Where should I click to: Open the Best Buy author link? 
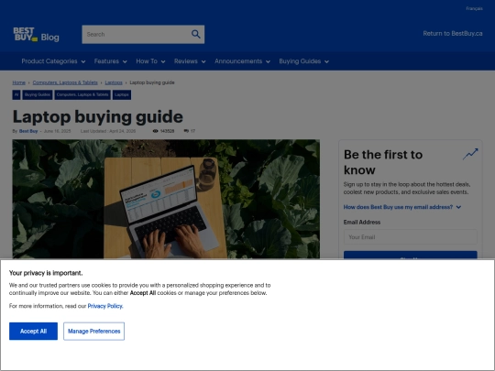pyautogui.click(x=28, y=131)
